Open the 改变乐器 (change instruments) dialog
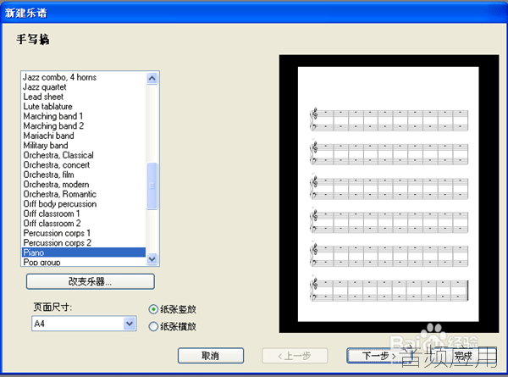The image size is (508, 377). coord(90,281)
